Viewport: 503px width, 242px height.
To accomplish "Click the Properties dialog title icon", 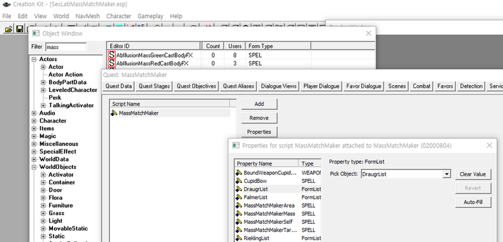I will pos(236,145).
